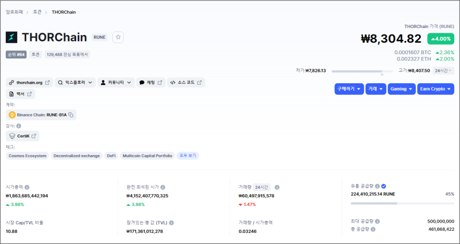Click the 24시간 label next to 거래량
This screenshot has width=460, height=244.
261,187
